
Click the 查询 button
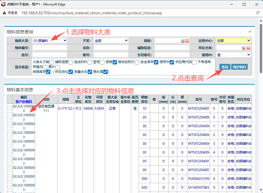point(225,67)
